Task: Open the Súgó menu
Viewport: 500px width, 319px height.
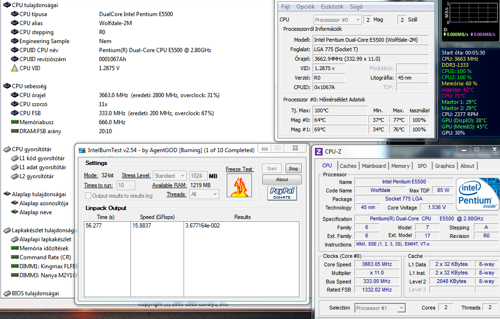Action: pos(356,7)
